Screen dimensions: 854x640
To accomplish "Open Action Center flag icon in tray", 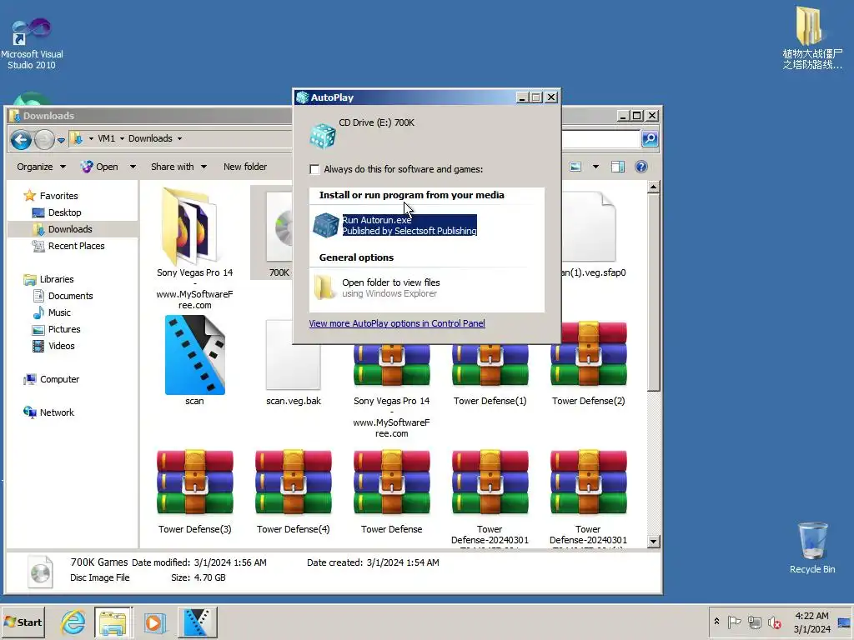I will point(734,622).
